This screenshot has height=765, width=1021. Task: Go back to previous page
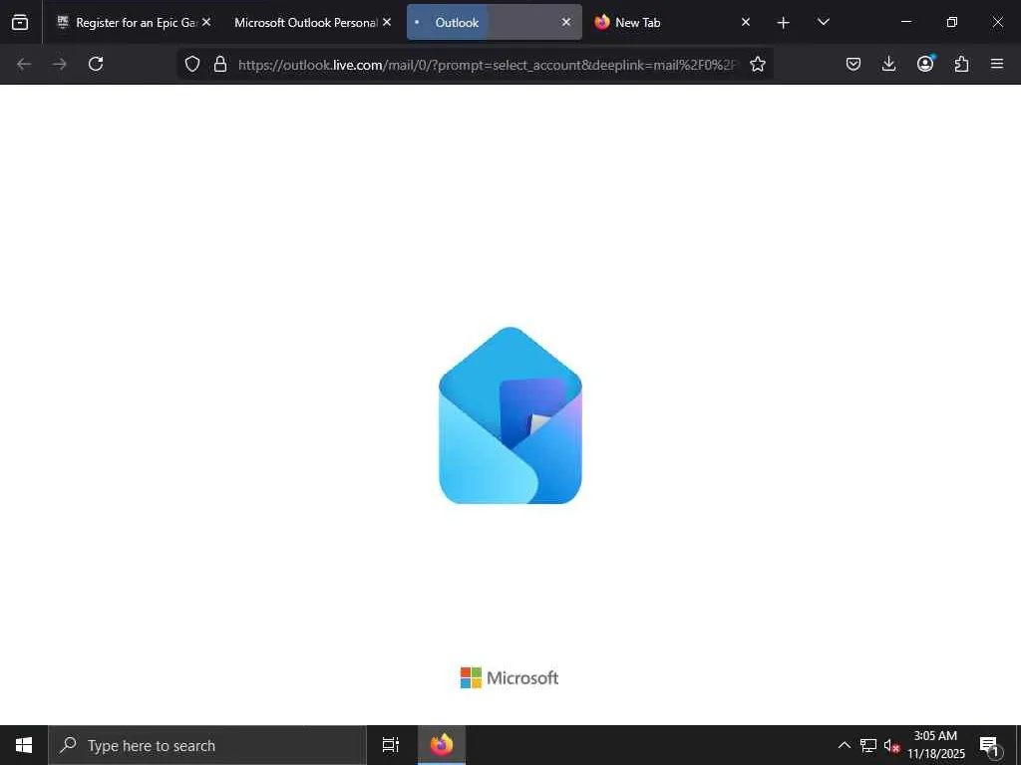(x=24, y=64)
